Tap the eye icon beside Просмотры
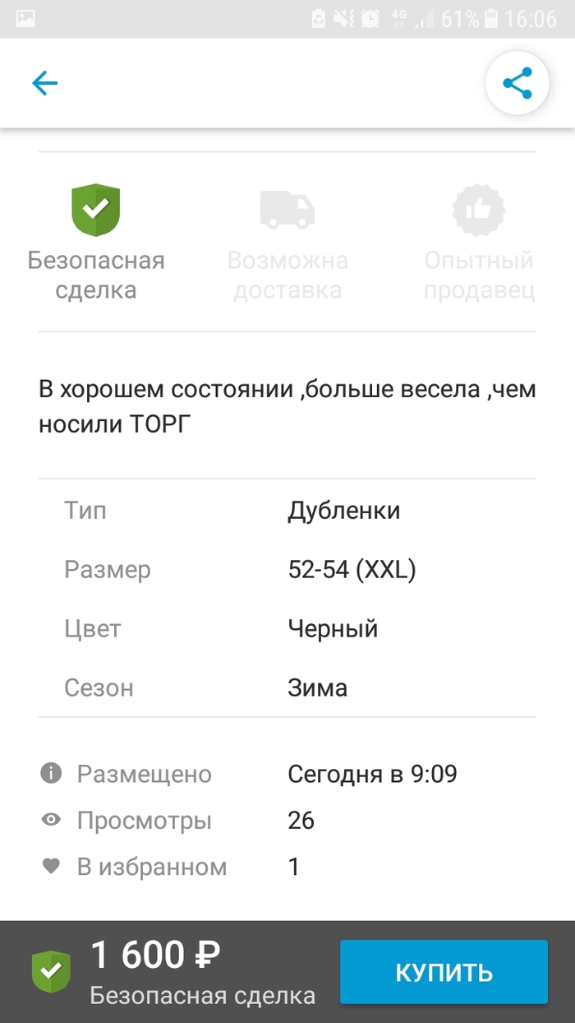Image resolution: width=575 pixels, height=1023 pixels. click(x=51, y=820)
